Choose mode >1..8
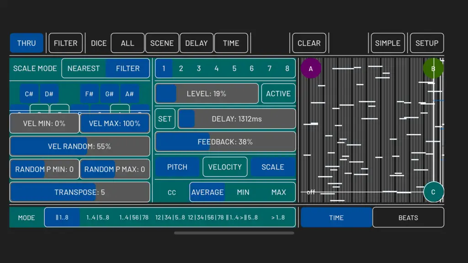The height and width of the screenshot is (263, 468). pos(277,217)
